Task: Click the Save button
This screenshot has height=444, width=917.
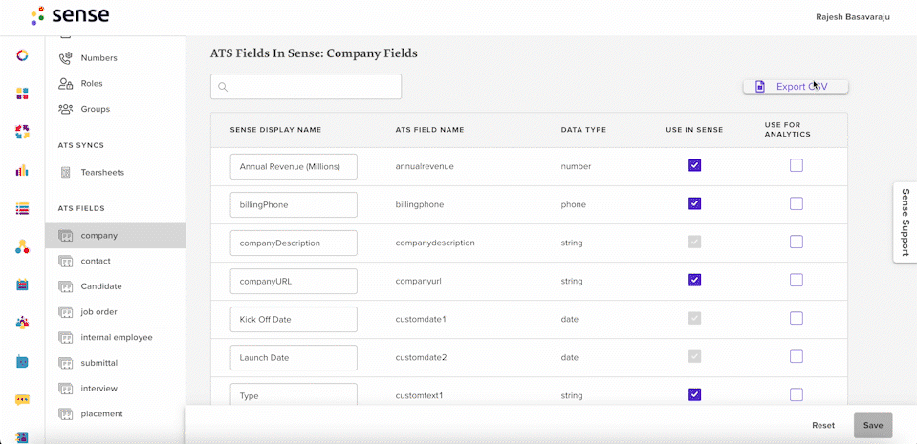Action: 873,425
